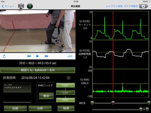This screenshot has width=151, height=113.
Task: Toggle the RMS EMG filter
Action: (65, 100)
